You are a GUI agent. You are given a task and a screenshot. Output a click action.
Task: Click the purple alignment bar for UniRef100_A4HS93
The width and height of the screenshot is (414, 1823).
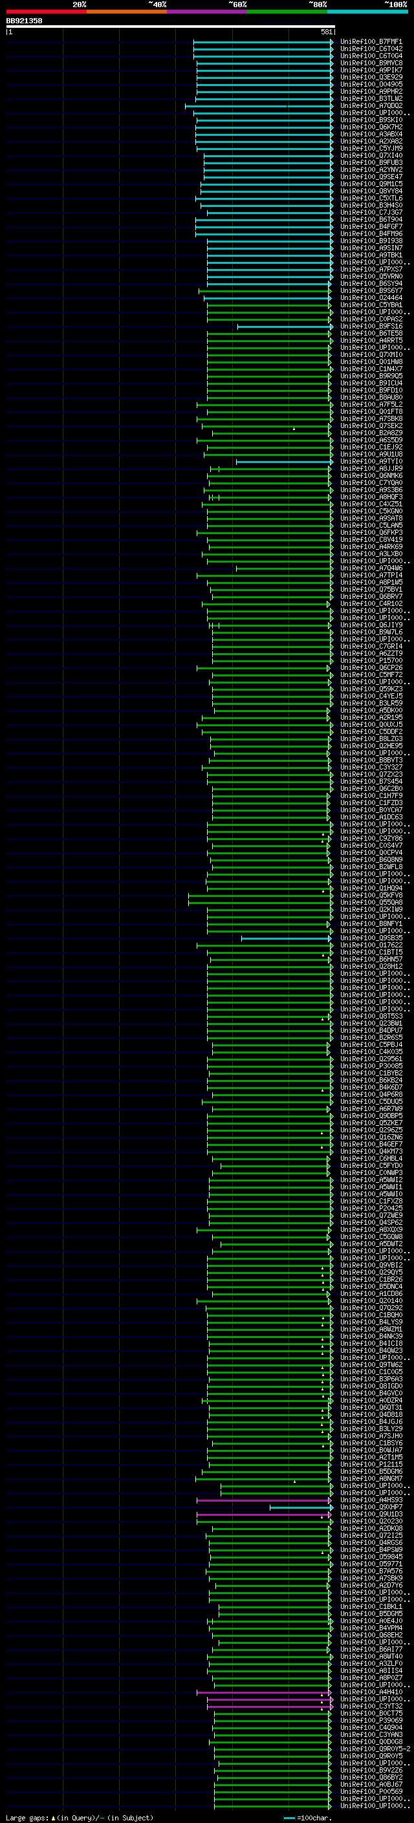(x=264, y=1500)
